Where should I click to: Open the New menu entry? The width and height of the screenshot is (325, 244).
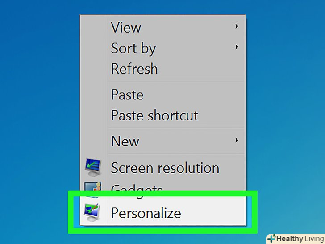pyautogui.click(x=125, y=141)
